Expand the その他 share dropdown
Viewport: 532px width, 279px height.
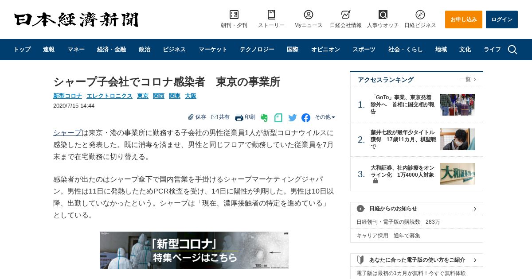point(325,117)
